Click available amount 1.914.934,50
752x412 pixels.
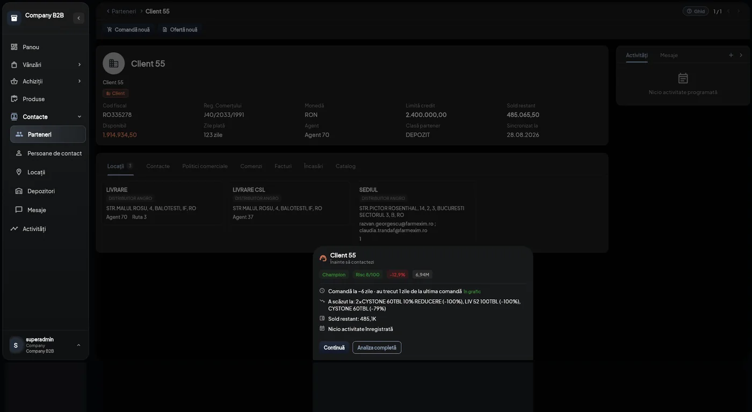pyautogui.click(x=120, y=135)
